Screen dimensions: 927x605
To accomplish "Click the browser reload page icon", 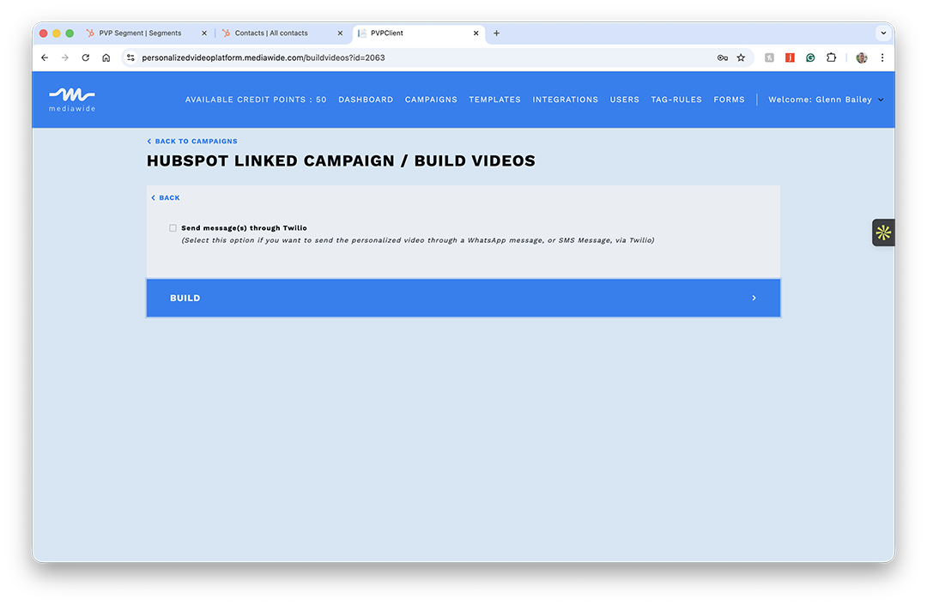I will click(86, 57).
